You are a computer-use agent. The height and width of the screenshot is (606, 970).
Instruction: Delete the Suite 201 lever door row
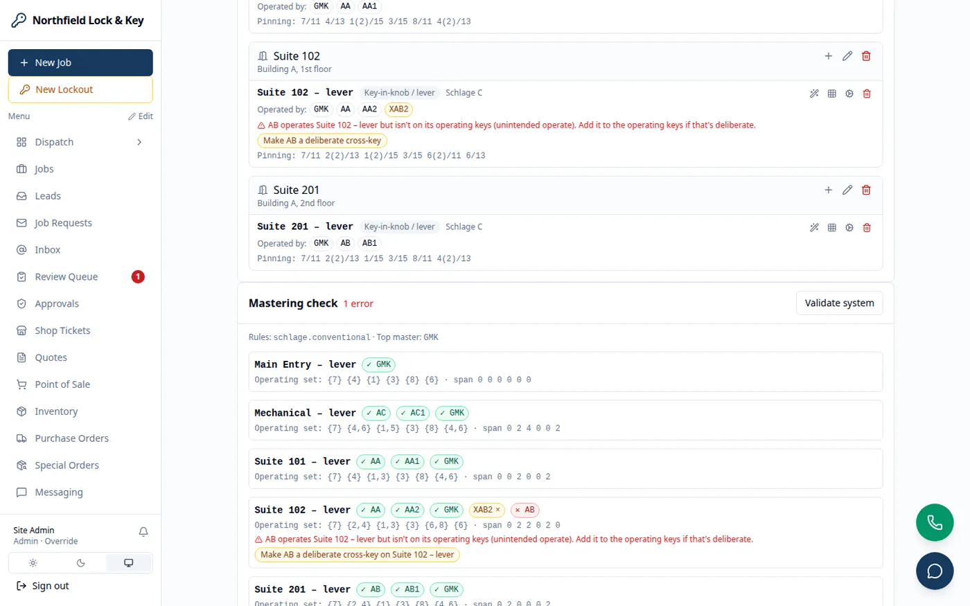(867, 228)
